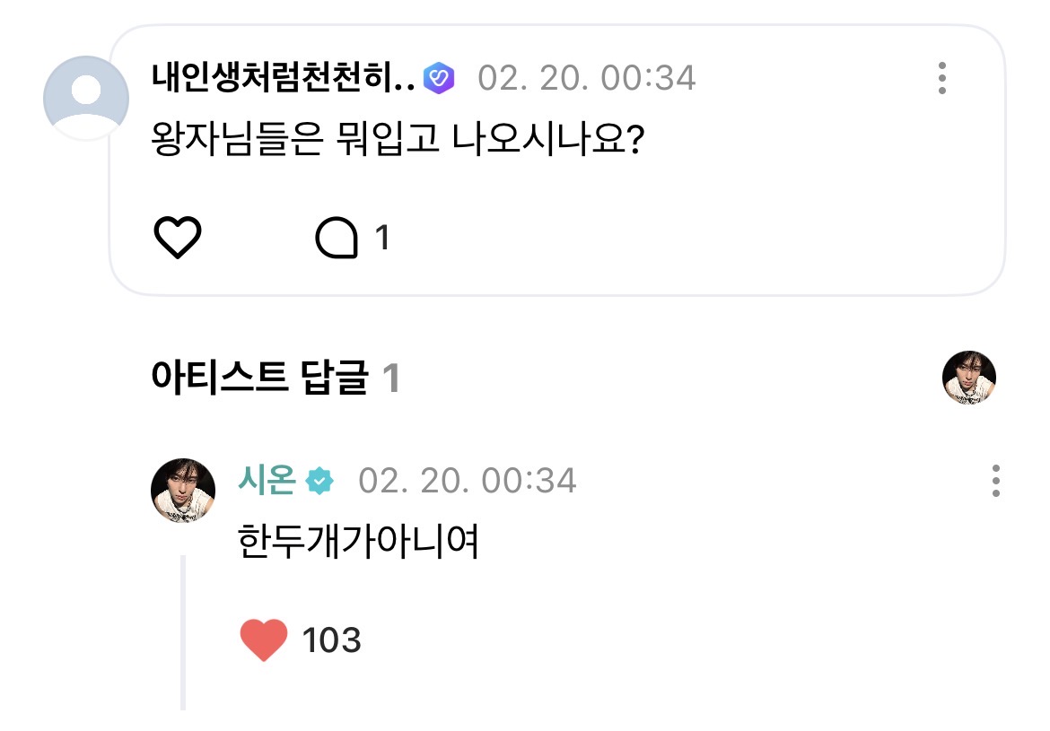The height and width of the screenshot is (731, 1050).
Task: Click the reply count 1 beside the speech bubble
Action: [381, 239]
